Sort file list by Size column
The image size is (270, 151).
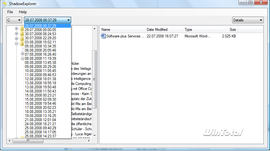pos(226,30)
